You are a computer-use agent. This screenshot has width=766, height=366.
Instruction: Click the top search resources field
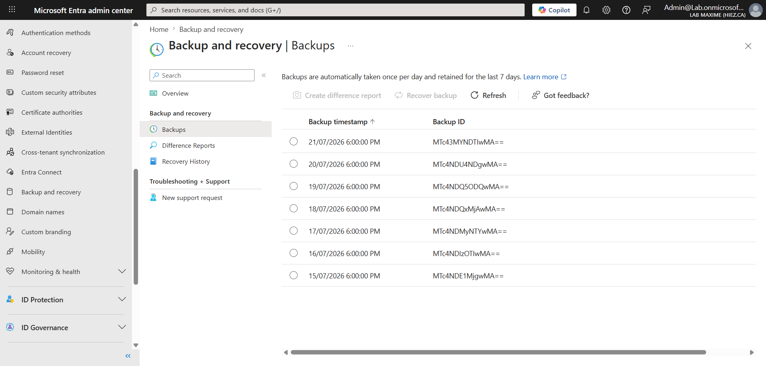pos(336,10)
